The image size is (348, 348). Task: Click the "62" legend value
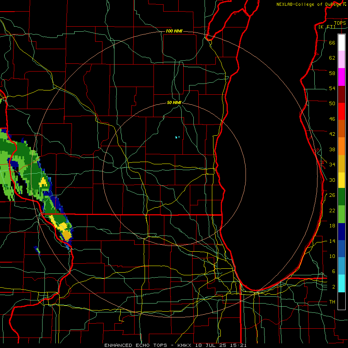332,58
